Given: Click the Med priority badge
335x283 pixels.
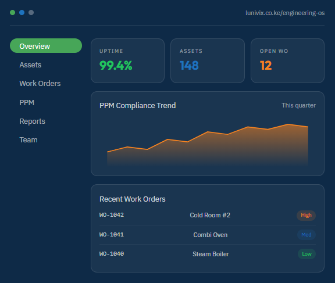Looking at the screenshot, I should coord(307,235).
